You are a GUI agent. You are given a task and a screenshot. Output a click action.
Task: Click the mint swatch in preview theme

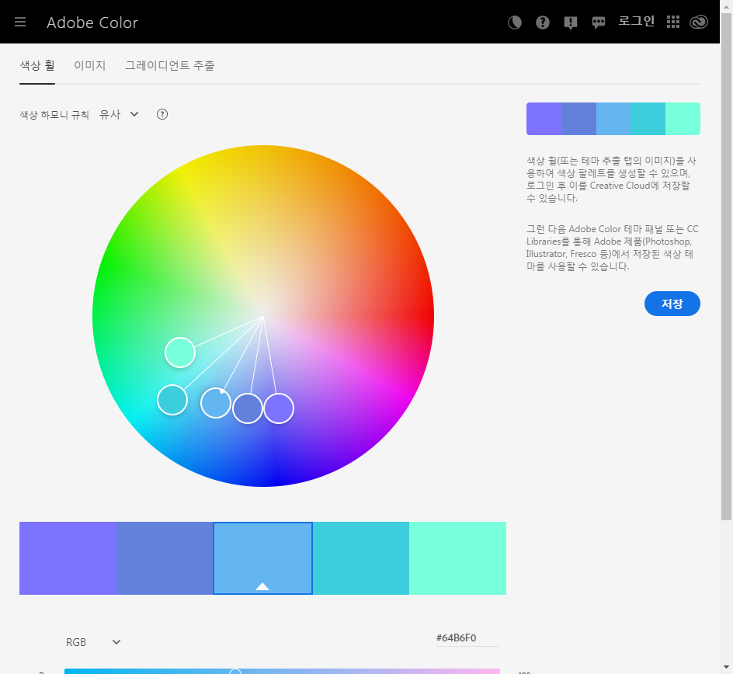click(683, 119)
